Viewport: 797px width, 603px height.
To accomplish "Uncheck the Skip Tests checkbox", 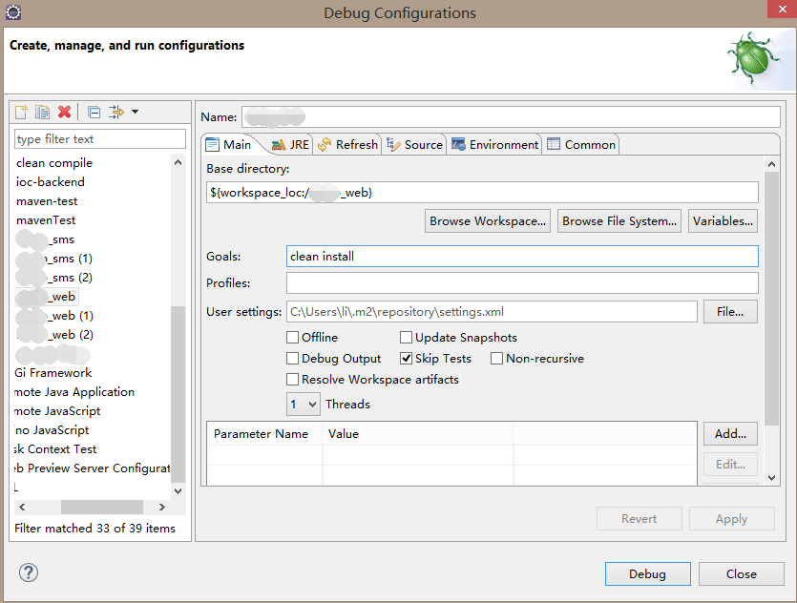I will pyautogui.click(x=406, y=358).
